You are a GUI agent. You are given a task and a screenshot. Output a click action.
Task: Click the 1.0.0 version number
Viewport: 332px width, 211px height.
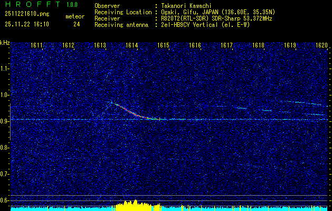(x=73, y=5)
